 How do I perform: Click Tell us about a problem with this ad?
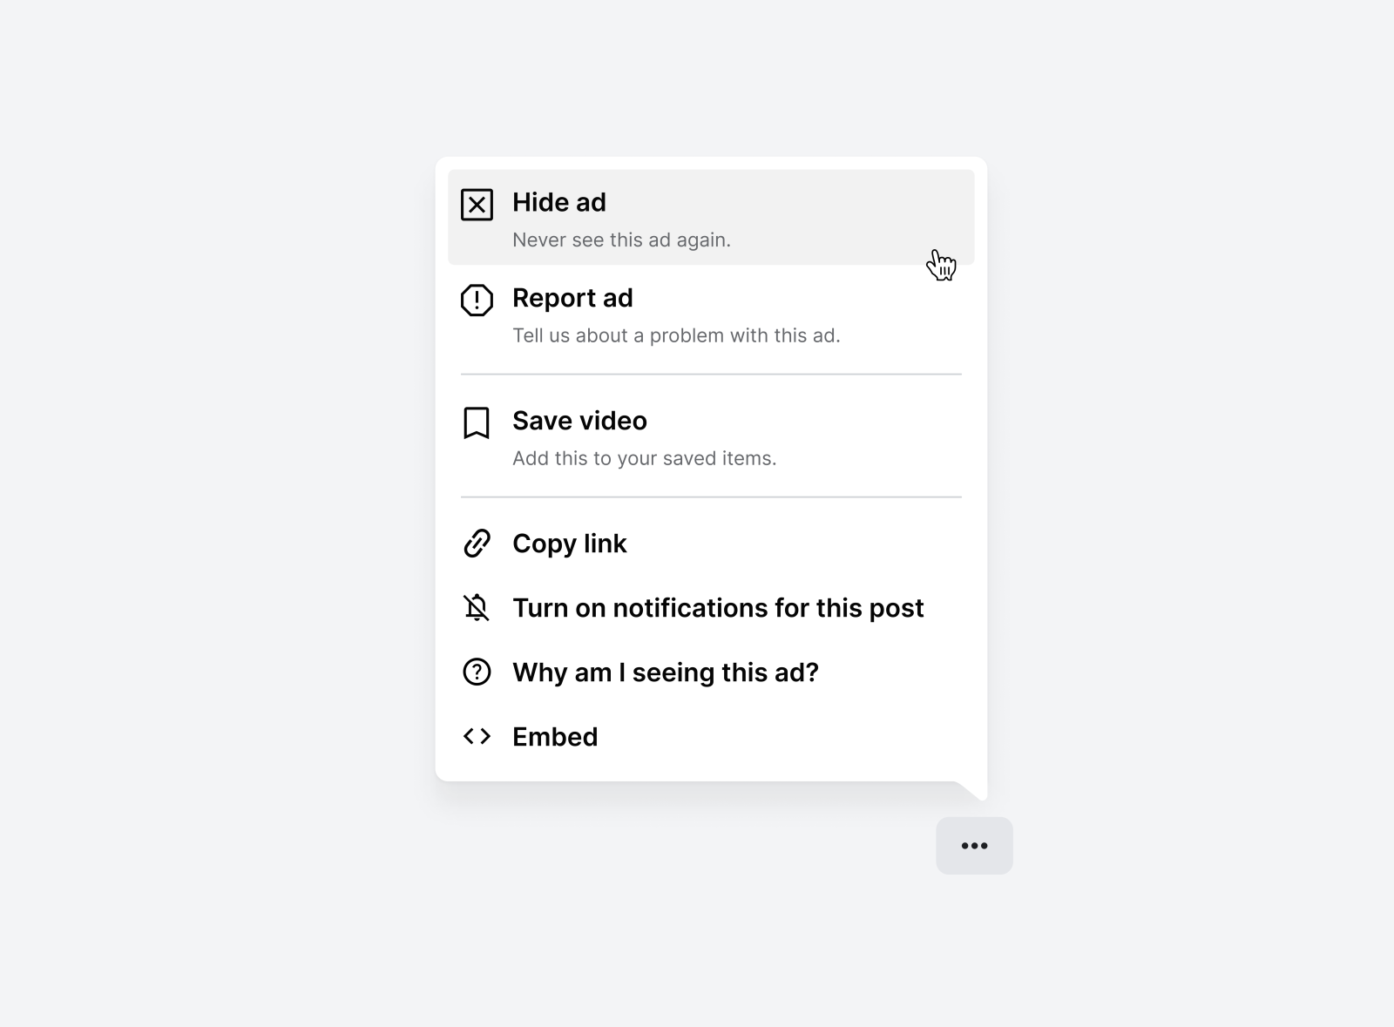coord(677,334)
